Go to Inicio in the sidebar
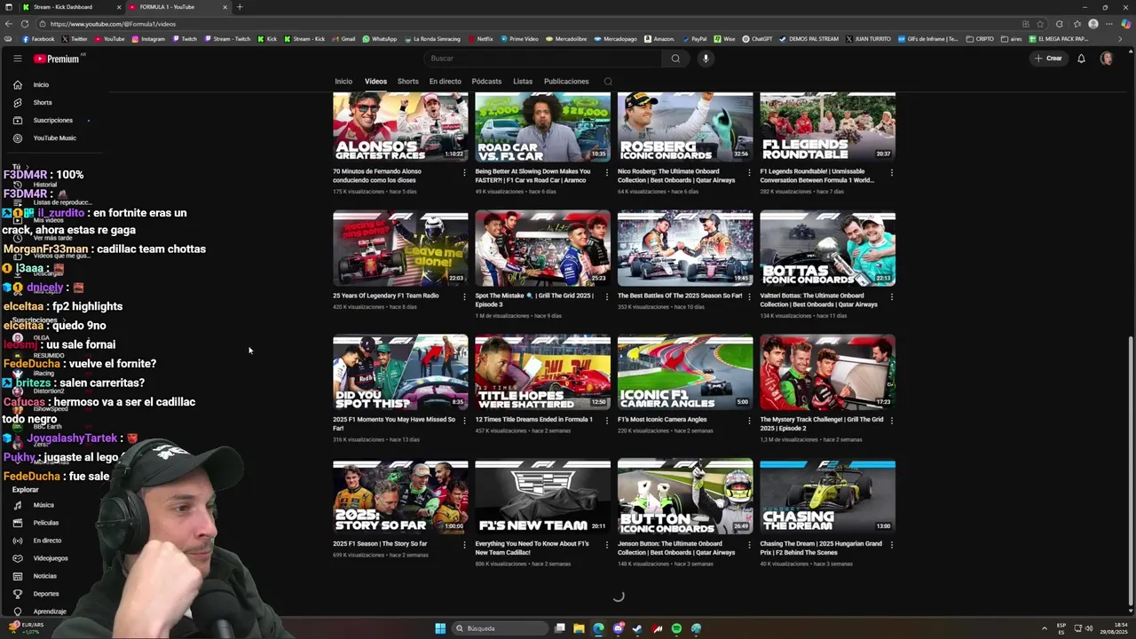The height and width of the screenshot is (639, 1136). pyautogui.click(x=41, y=84)
